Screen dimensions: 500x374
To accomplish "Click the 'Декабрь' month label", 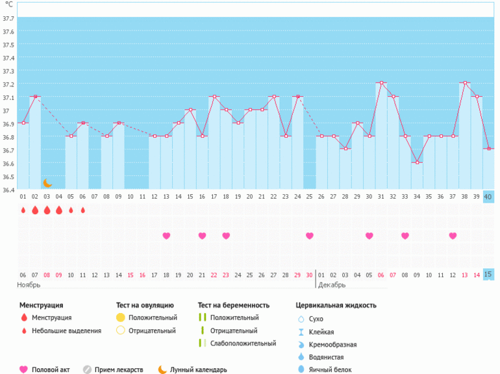I will tap(332, 285).
